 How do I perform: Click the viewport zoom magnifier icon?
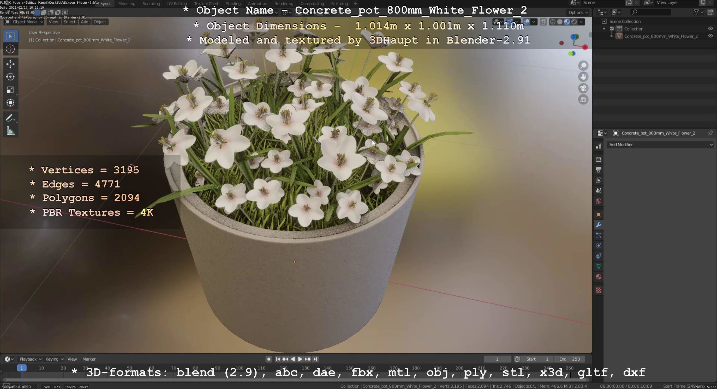583,66
